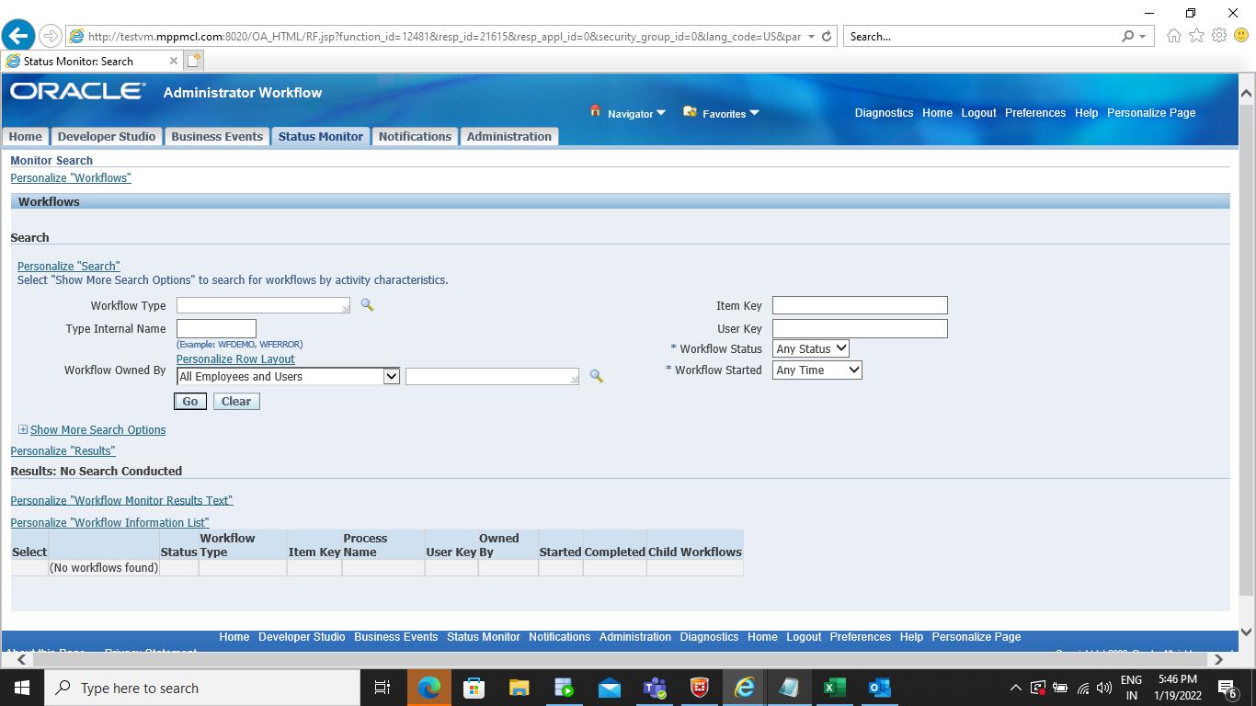Open Navigator dropdown menu
Viewport: 1256px width, 706px height.
coord(635,114)
